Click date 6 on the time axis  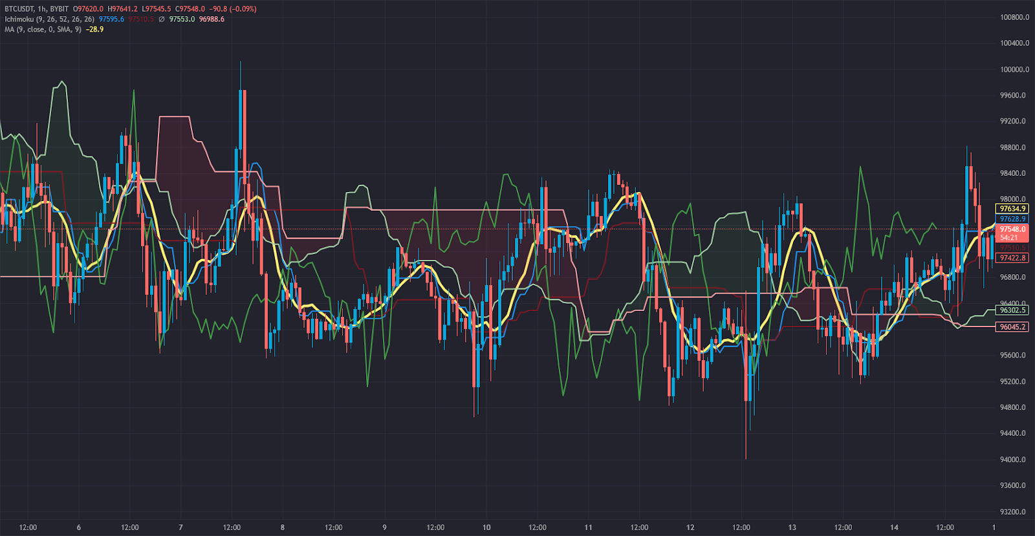79,528
